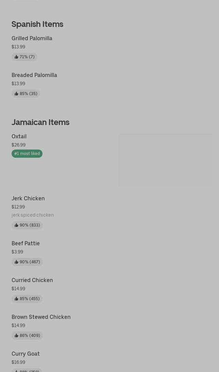
Task: Click the #1 most liked badge
Action: (27, 154)
